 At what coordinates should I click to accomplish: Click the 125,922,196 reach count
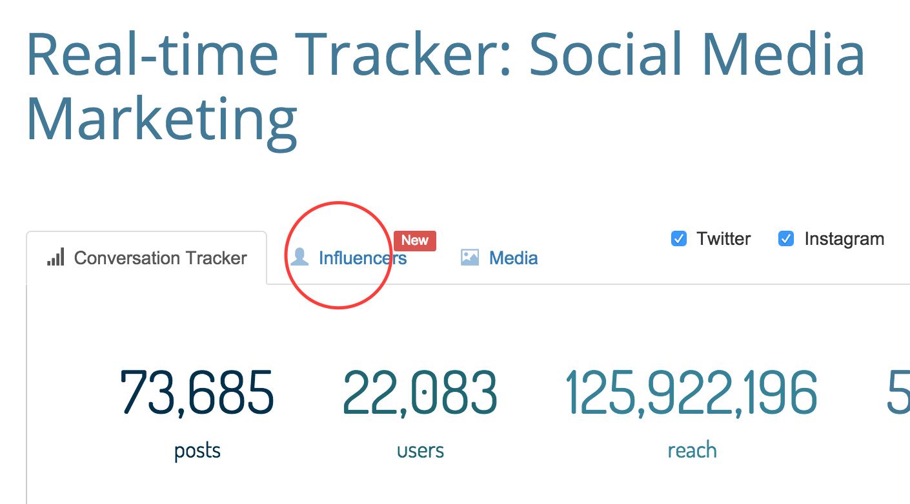point(692,393)
